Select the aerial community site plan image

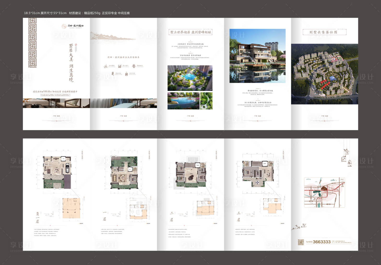pos(324,74)
